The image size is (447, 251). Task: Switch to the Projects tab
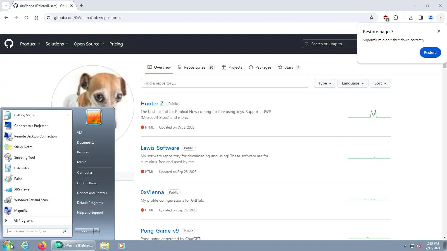(232, 67)
